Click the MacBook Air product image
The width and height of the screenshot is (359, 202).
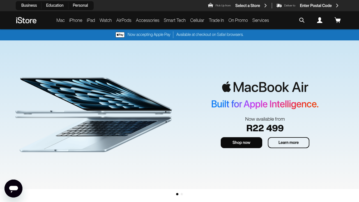point(94,114)
